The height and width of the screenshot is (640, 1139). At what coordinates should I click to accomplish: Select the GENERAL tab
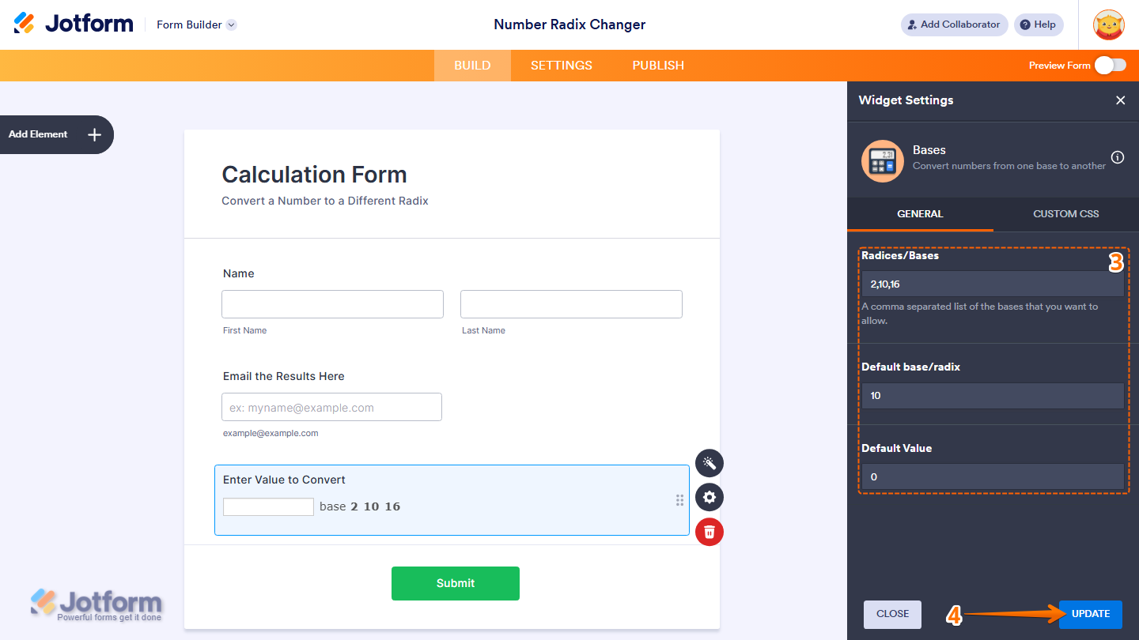pyautogui.click(x=920, y=213)
